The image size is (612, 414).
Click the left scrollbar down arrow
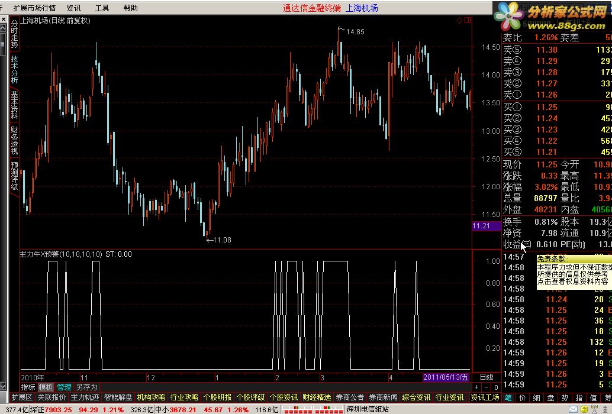[x=3, y=386]
